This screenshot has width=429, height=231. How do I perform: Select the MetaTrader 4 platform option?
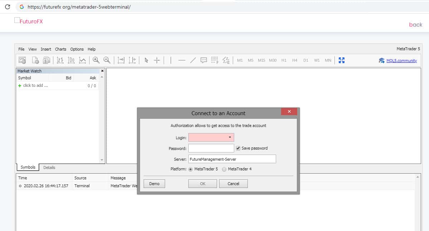(225, 169)
